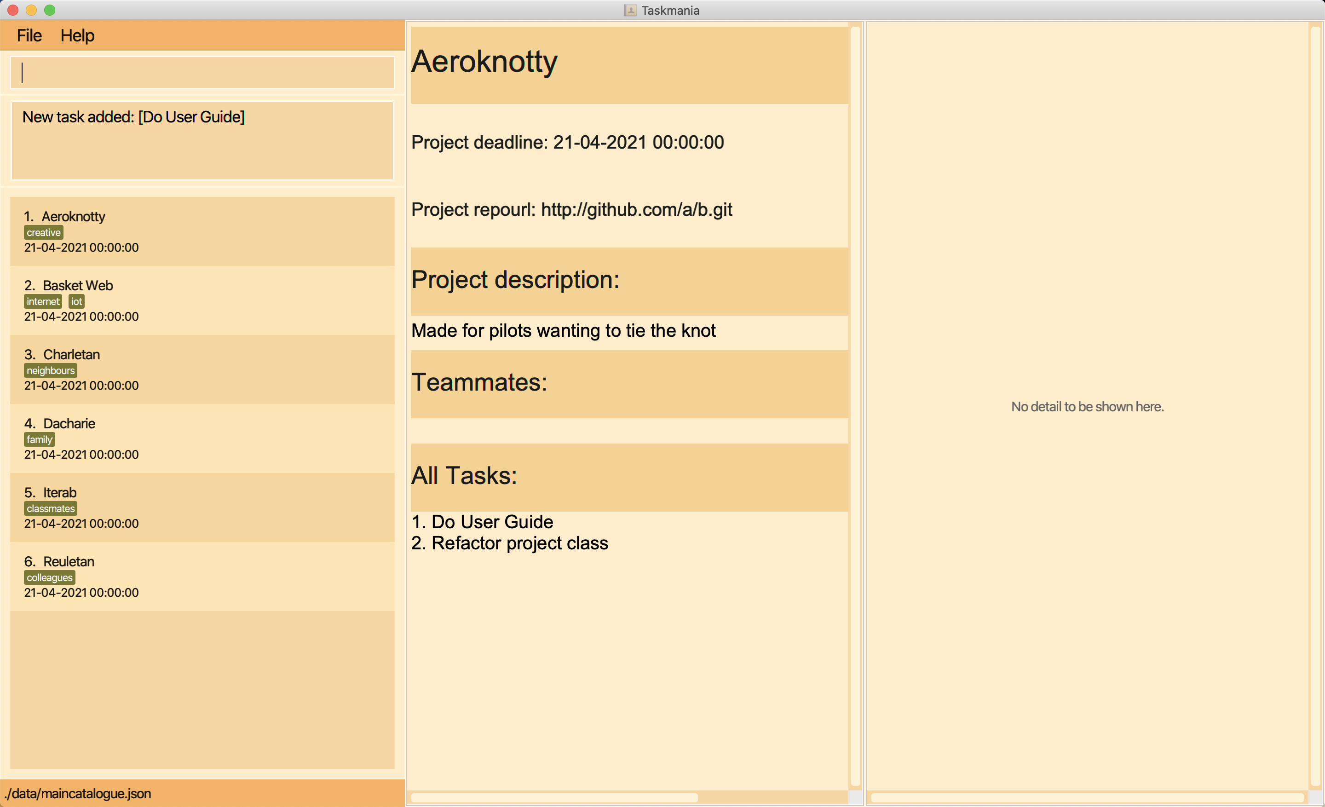
Task: Click the 'colleagues' tag on Reuletan
Action: [x=50, y=577]
